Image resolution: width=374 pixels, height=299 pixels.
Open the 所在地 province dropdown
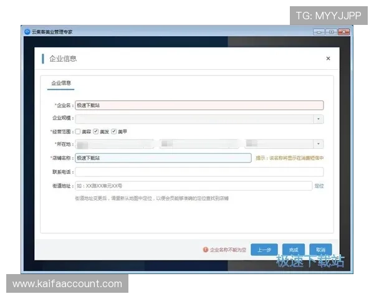(x=115, y=144)
